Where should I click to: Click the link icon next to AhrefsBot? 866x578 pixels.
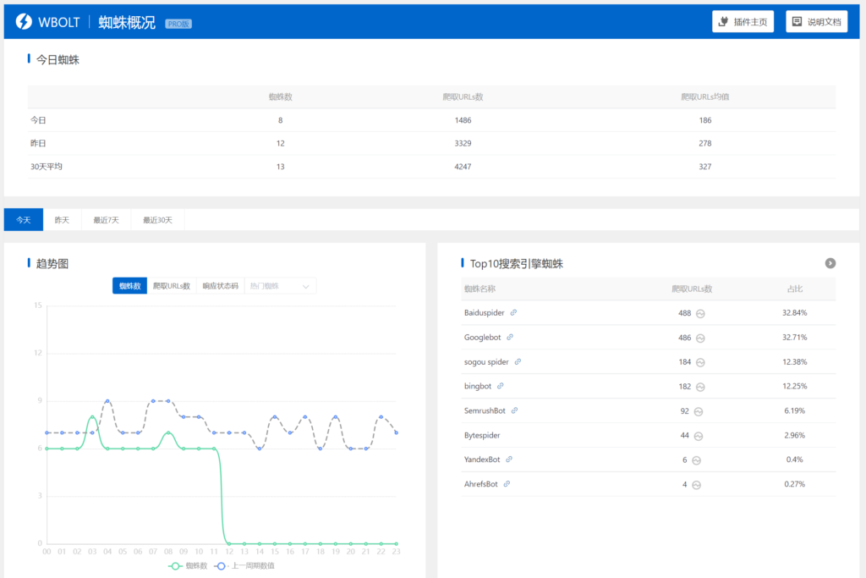tap(505, 484)
